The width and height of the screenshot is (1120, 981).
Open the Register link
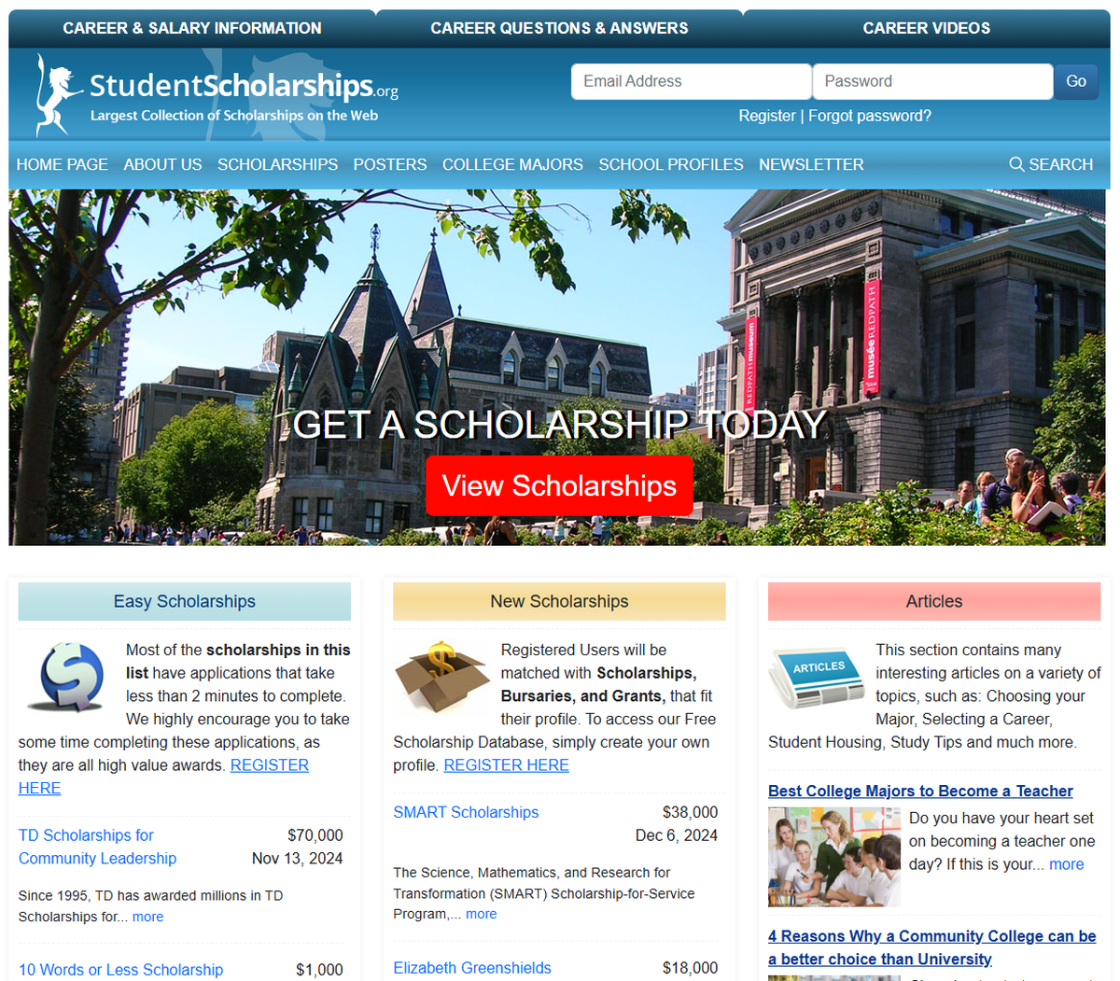pyautogui.click(x=767, y=116)
